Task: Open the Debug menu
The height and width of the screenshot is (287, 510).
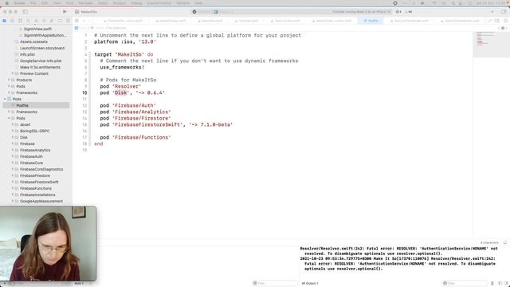Action: 136,3
